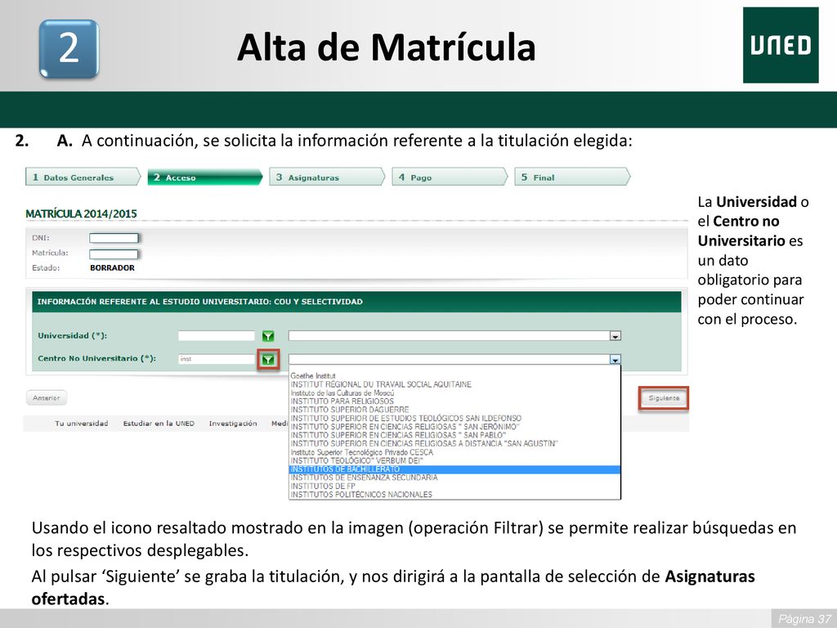
Task: Switch to step 4 Pago
Action: click(x=450, y=177)
